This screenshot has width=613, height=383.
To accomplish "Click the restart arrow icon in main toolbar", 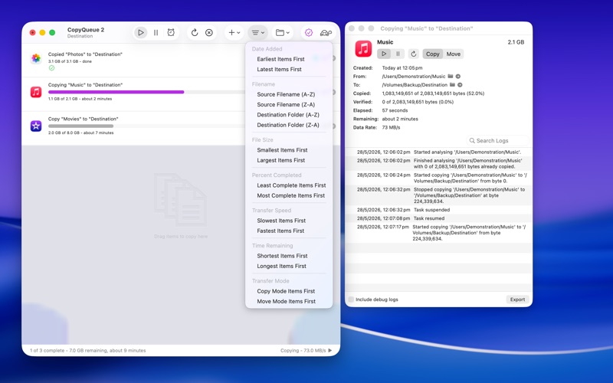I will (x=195, y=32).
